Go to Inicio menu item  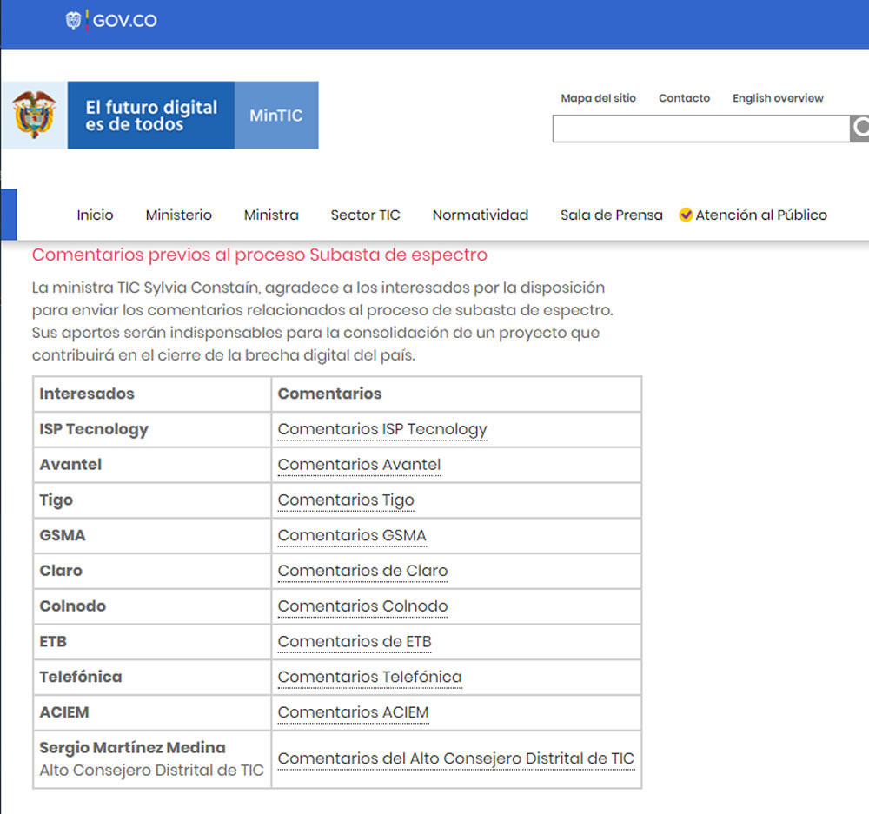tap(95, 215)
